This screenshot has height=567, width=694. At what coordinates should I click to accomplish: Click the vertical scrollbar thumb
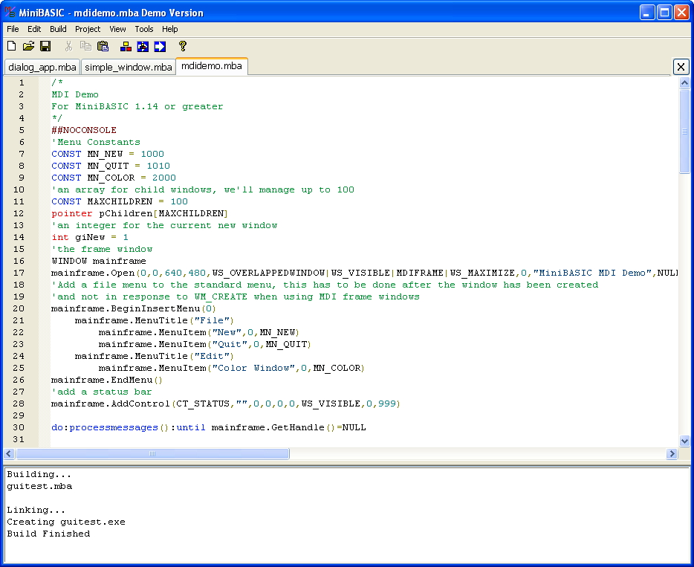(684, 131)
